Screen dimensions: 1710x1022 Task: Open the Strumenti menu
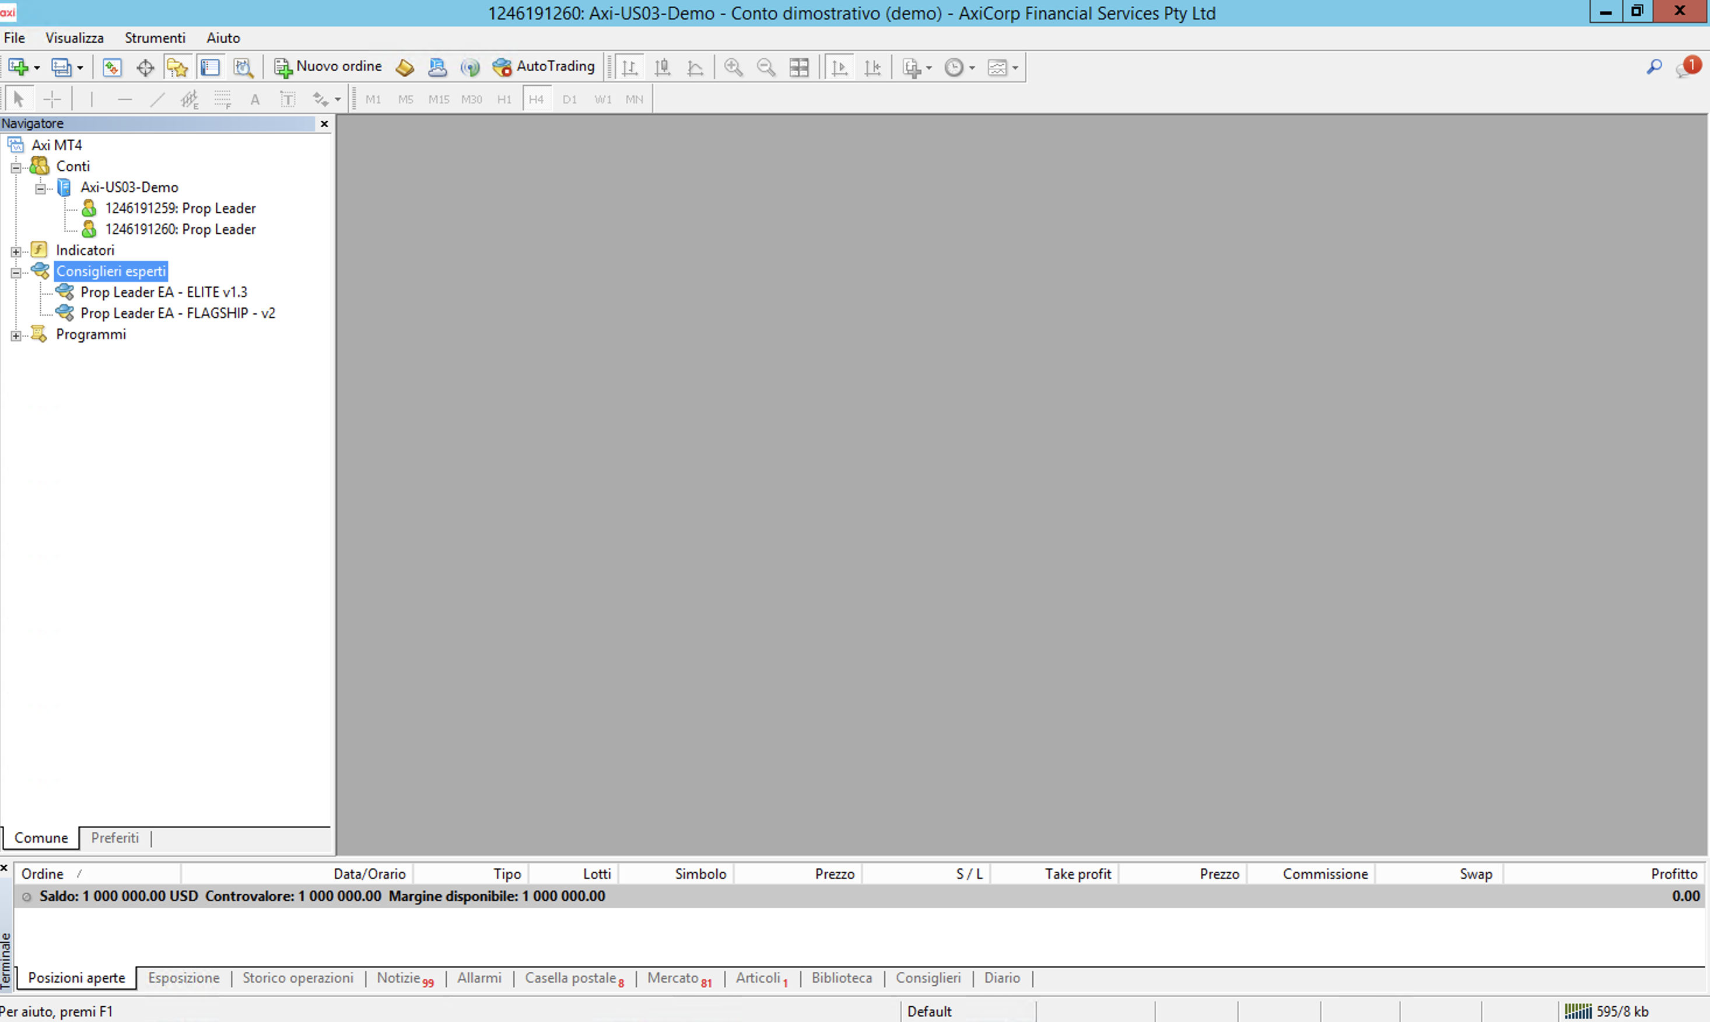click(x=154, y=38)
